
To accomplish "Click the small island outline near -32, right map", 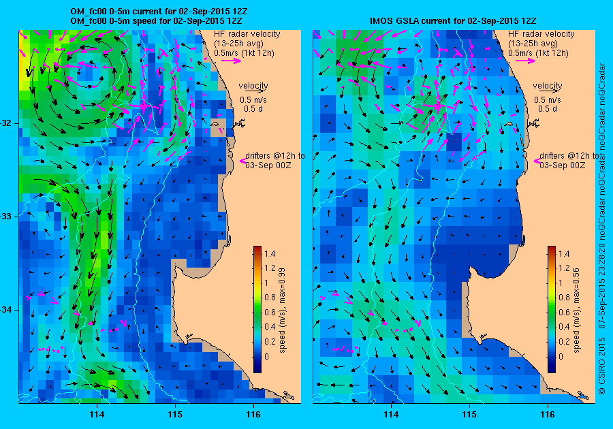I will (x=509, y=124).
